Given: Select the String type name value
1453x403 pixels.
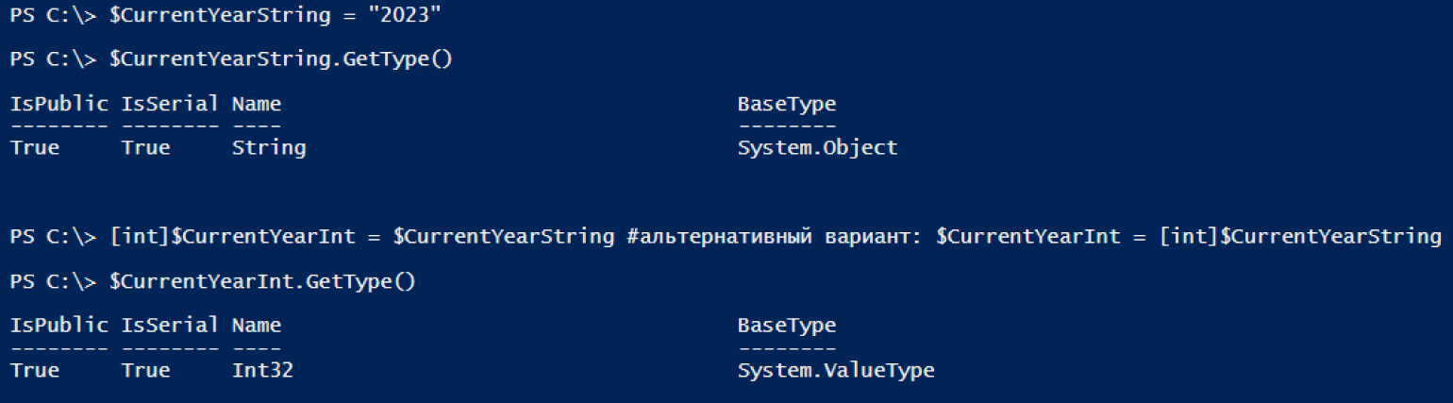Looking at the screenshot, I should click(x=268, y=147).
